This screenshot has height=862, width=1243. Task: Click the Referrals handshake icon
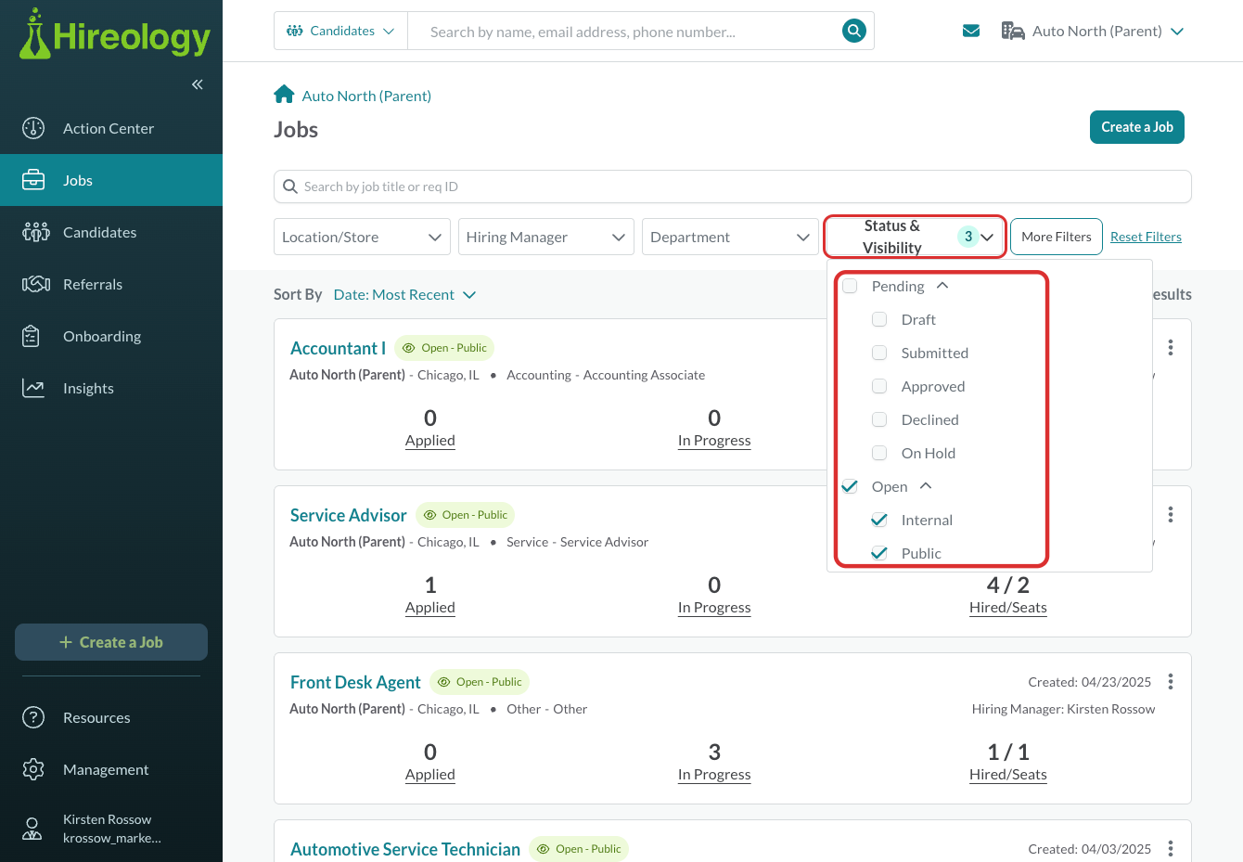(35, 284)
